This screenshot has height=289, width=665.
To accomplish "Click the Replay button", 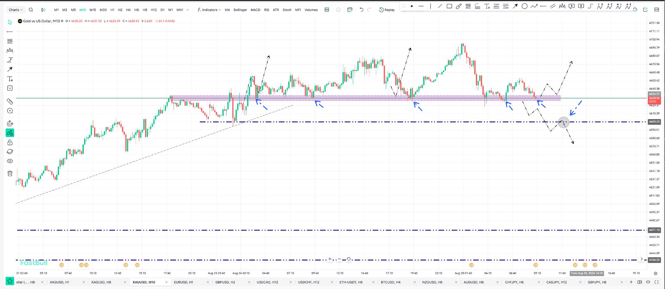I will pyautogui.click(x=387, y=10).
